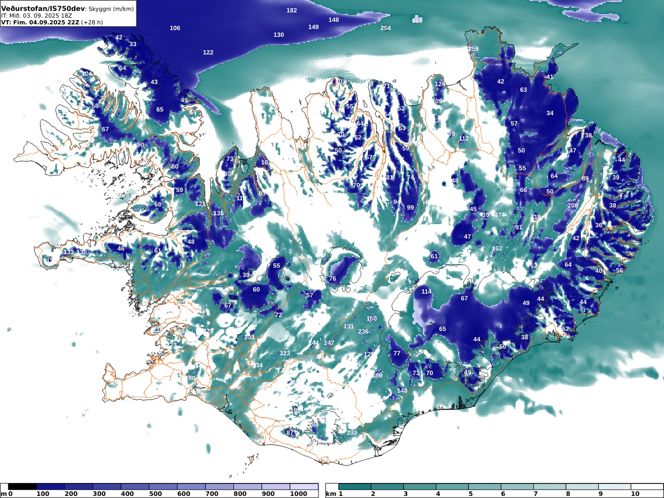This screenshot has height=498, width=664.
Task: Click the '122' visibility value
Action: tap(208, 52)
